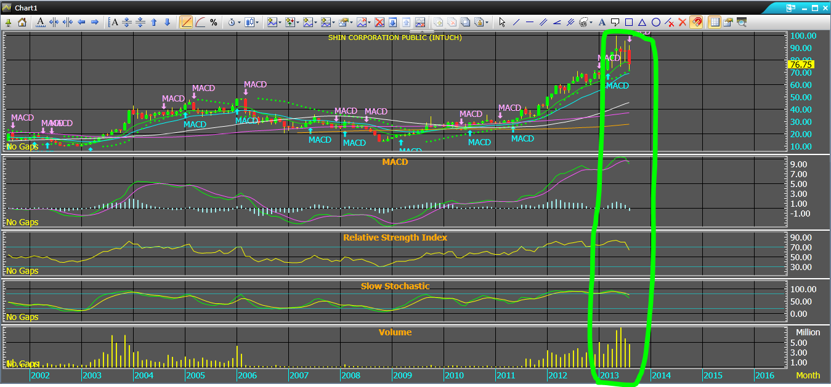Click the Volume pane title
This screenshot has height=387, width=831.
tap(395, 332)
